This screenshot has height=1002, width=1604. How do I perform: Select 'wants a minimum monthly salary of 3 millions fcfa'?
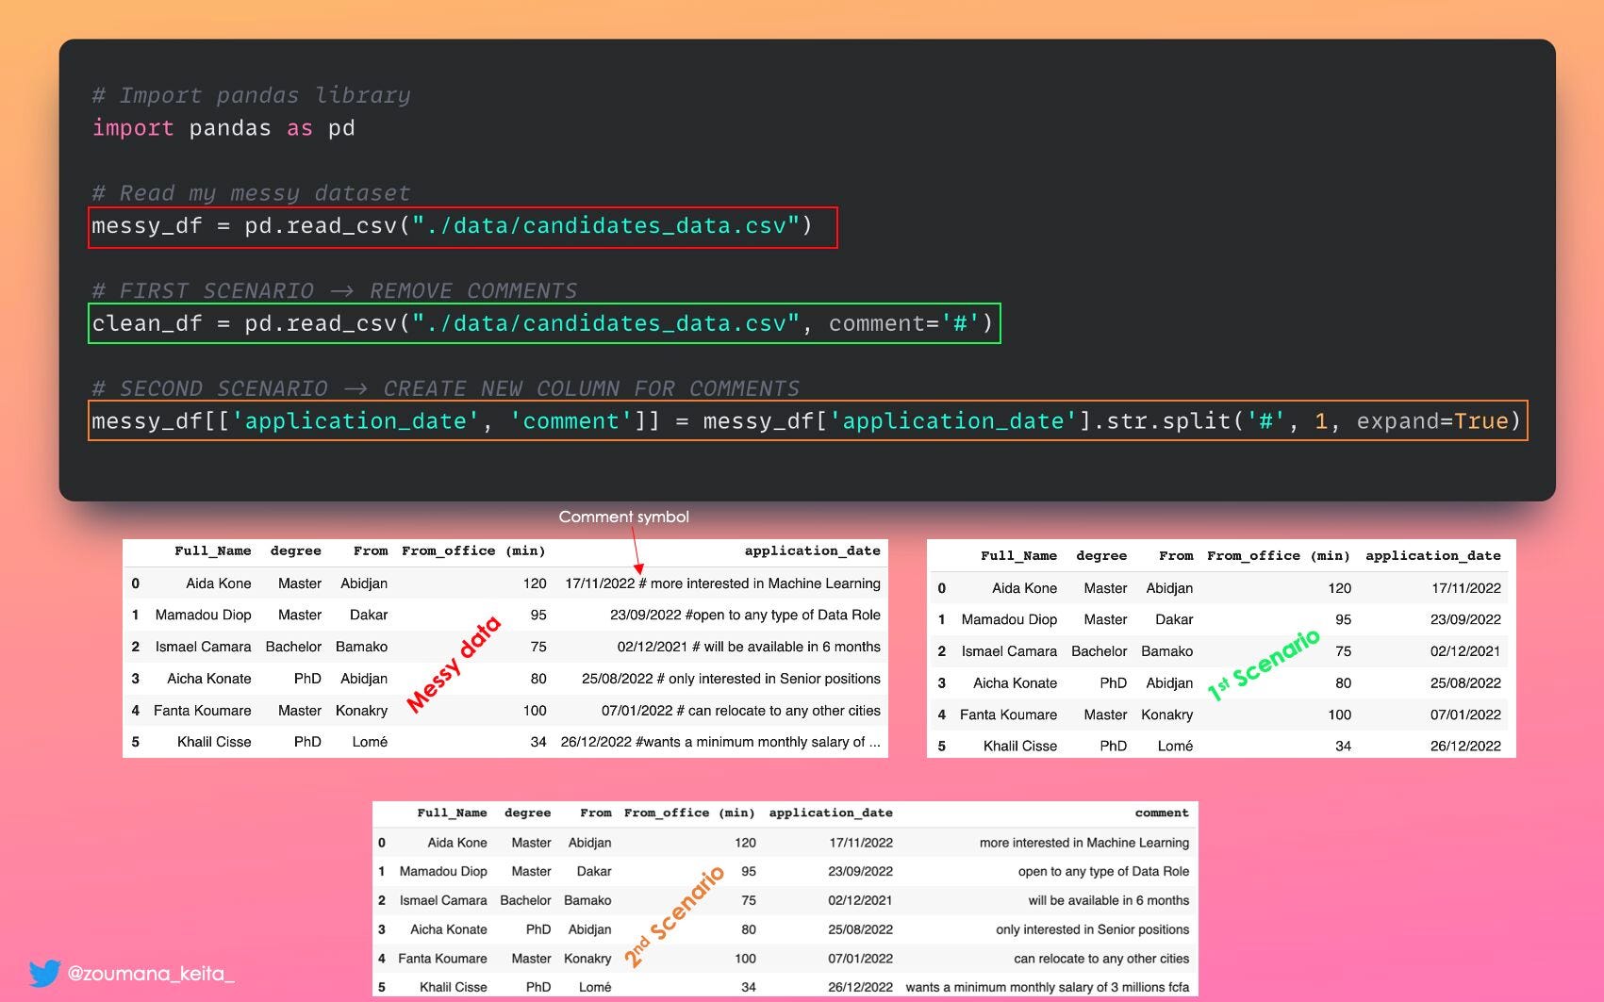tap(1048, 987)
